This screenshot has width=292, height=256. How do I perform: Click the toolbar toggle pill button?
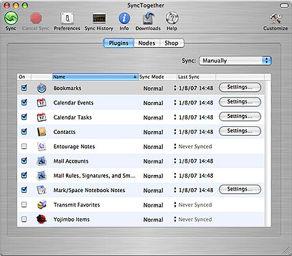pyautogui.click(x=284, y=5)
